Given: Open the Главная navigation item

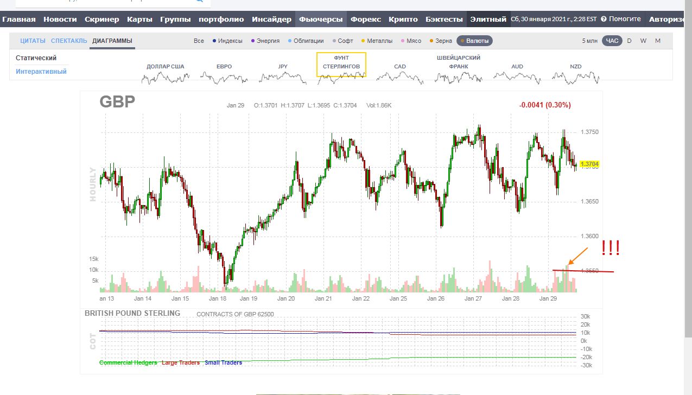Looking at the screenshot, I should pyautogui.click(x=19, y=20).
